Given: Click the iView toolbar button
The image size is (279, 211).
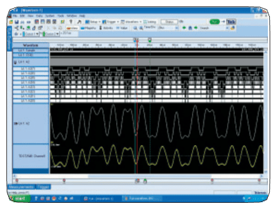Looking at the screenshot, I should (x=72, y=28).
